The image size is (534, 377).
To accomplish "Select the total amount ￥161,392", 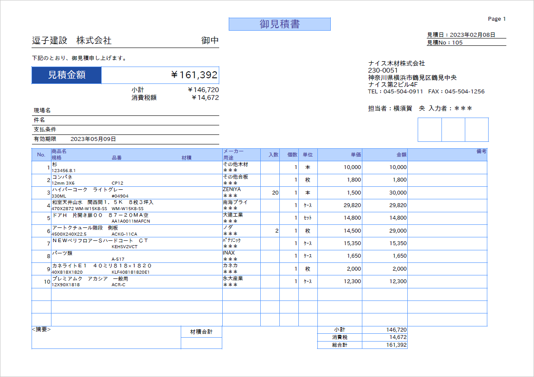I will (194, 75).
